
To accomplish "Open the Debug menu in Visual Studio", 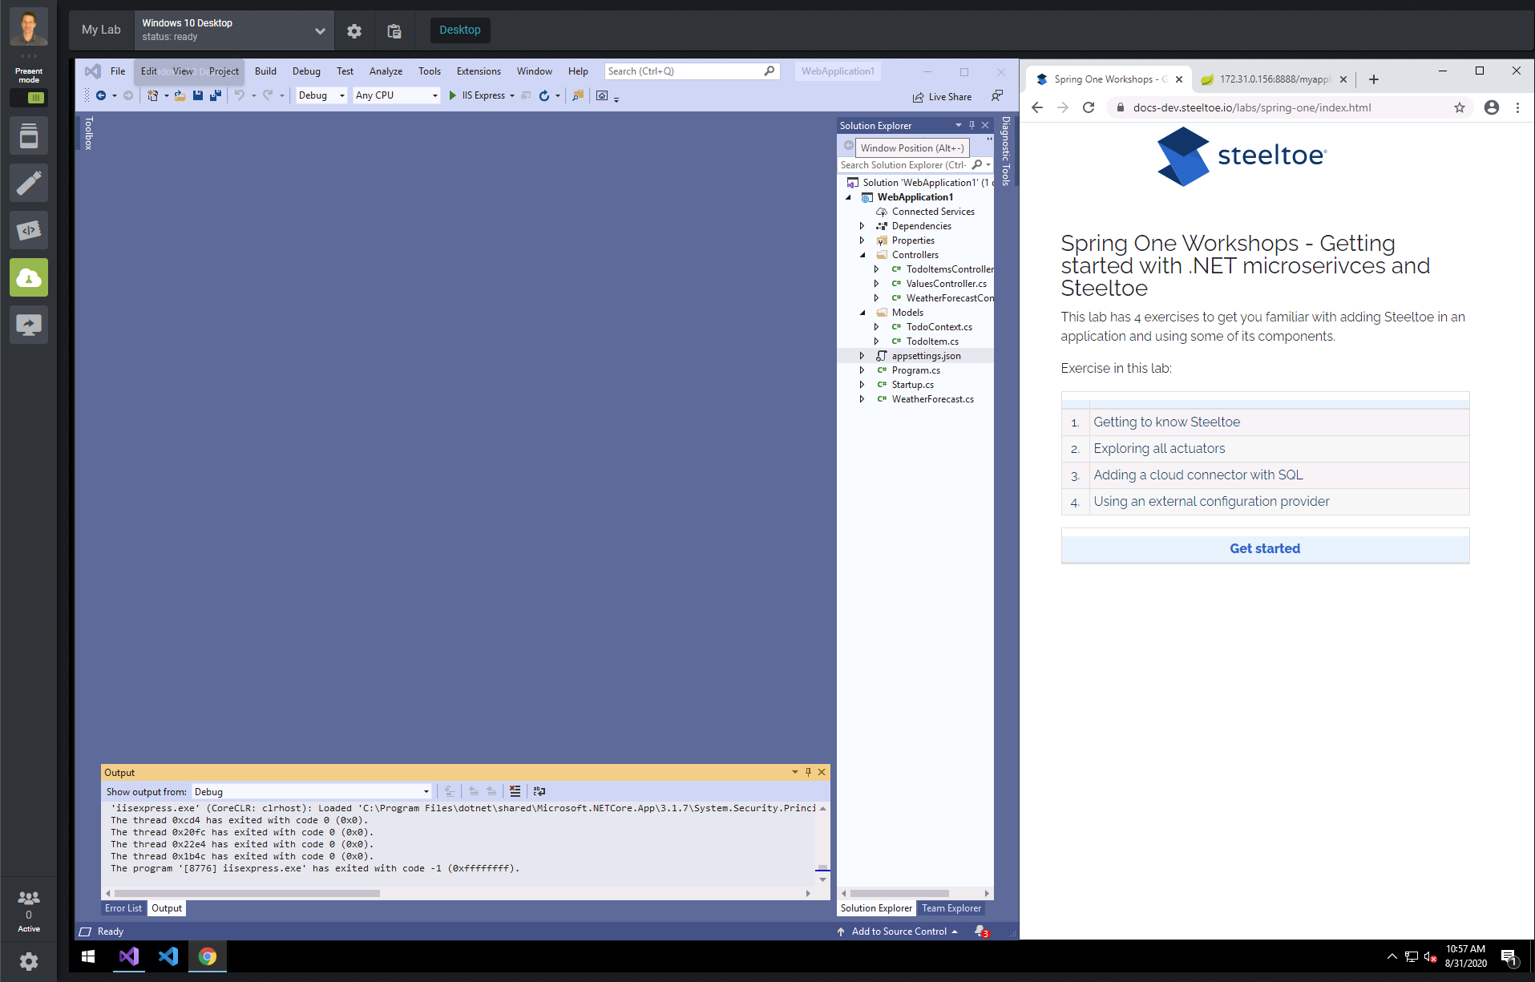I will coord(306,71).
